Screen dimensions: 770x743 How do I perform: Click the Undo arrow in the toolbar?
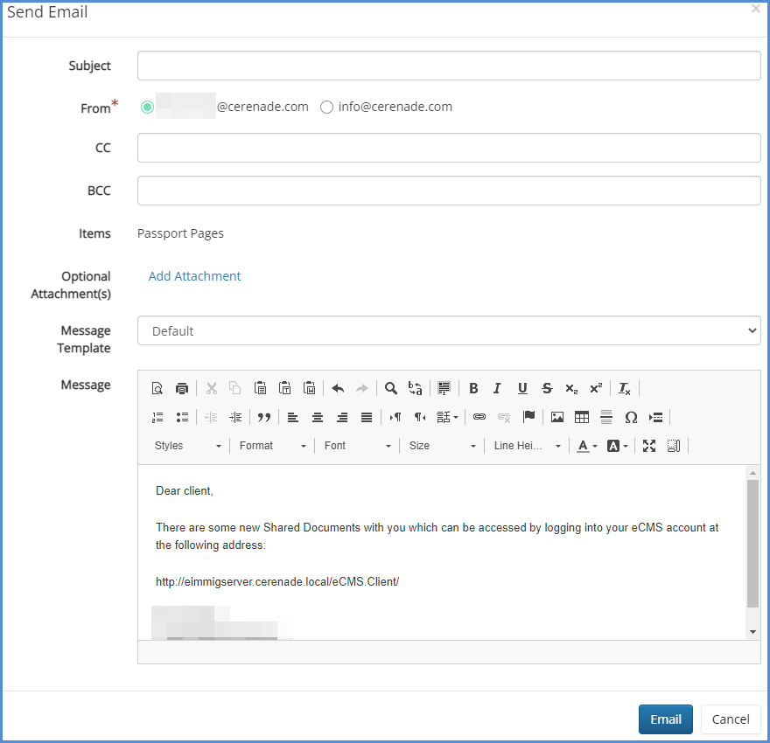[x=338, y=389]
